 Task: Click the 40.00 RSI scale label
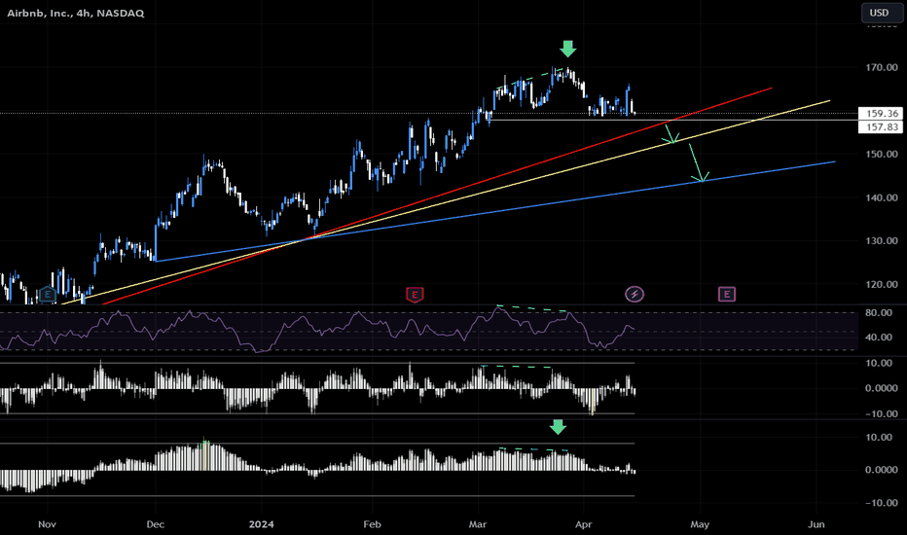pyautogui.click(x=878, y=338)
